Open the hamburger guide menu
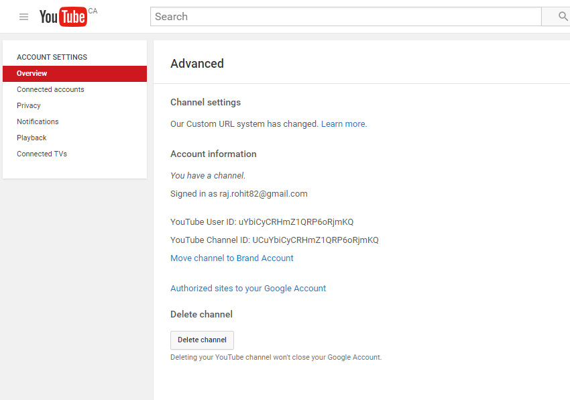 tap(23, 17)
